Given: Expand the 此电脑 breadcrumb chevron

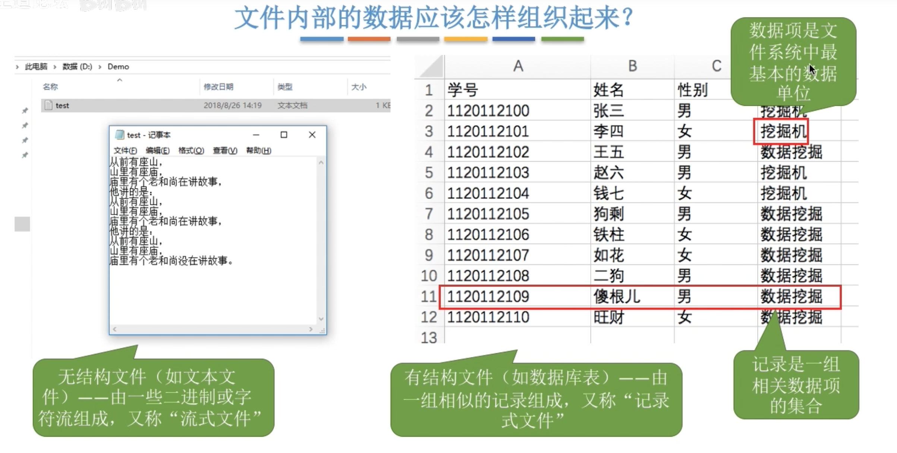Looking at the screenshot, I should pos(55,67).
